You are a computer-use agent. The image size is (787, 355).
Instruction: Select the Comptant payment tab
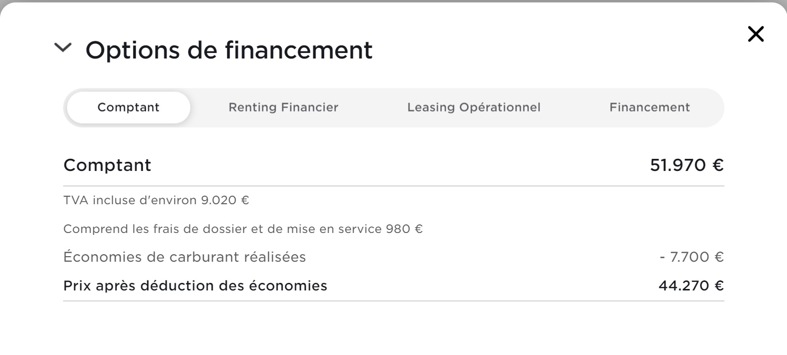128,107
